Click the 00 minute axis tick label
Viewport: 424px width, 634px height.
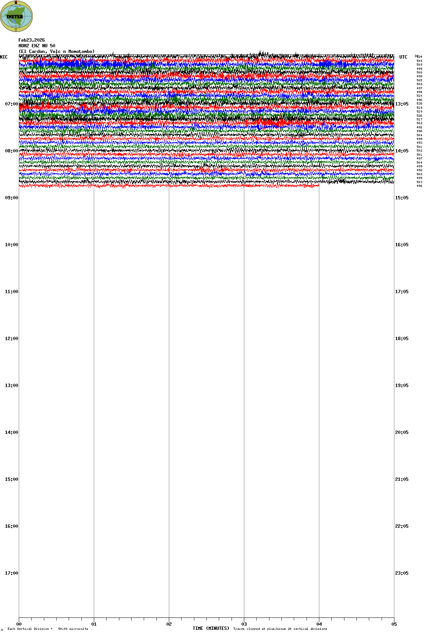pyautogui.click(x=19, y=624)
